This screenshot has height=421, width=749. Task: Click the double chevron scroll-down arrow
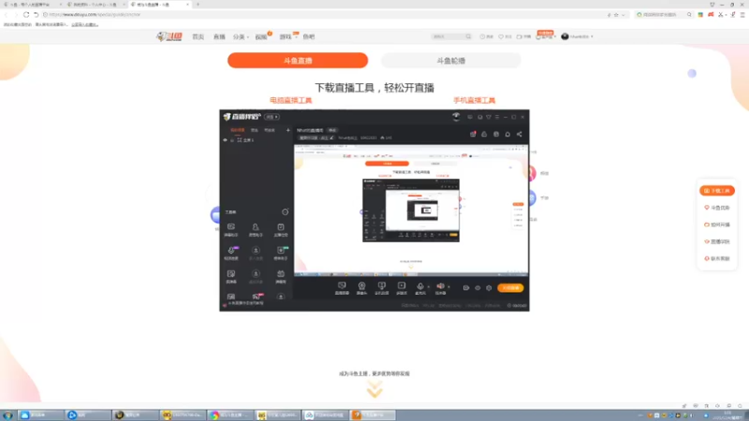point(374,389)
